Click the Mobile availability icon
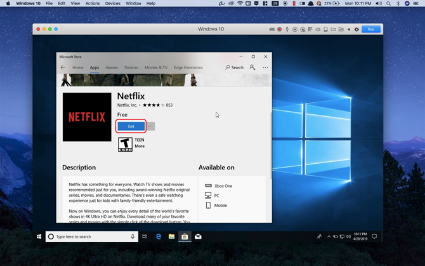This screenshot has height=266, width=425. 208,205
